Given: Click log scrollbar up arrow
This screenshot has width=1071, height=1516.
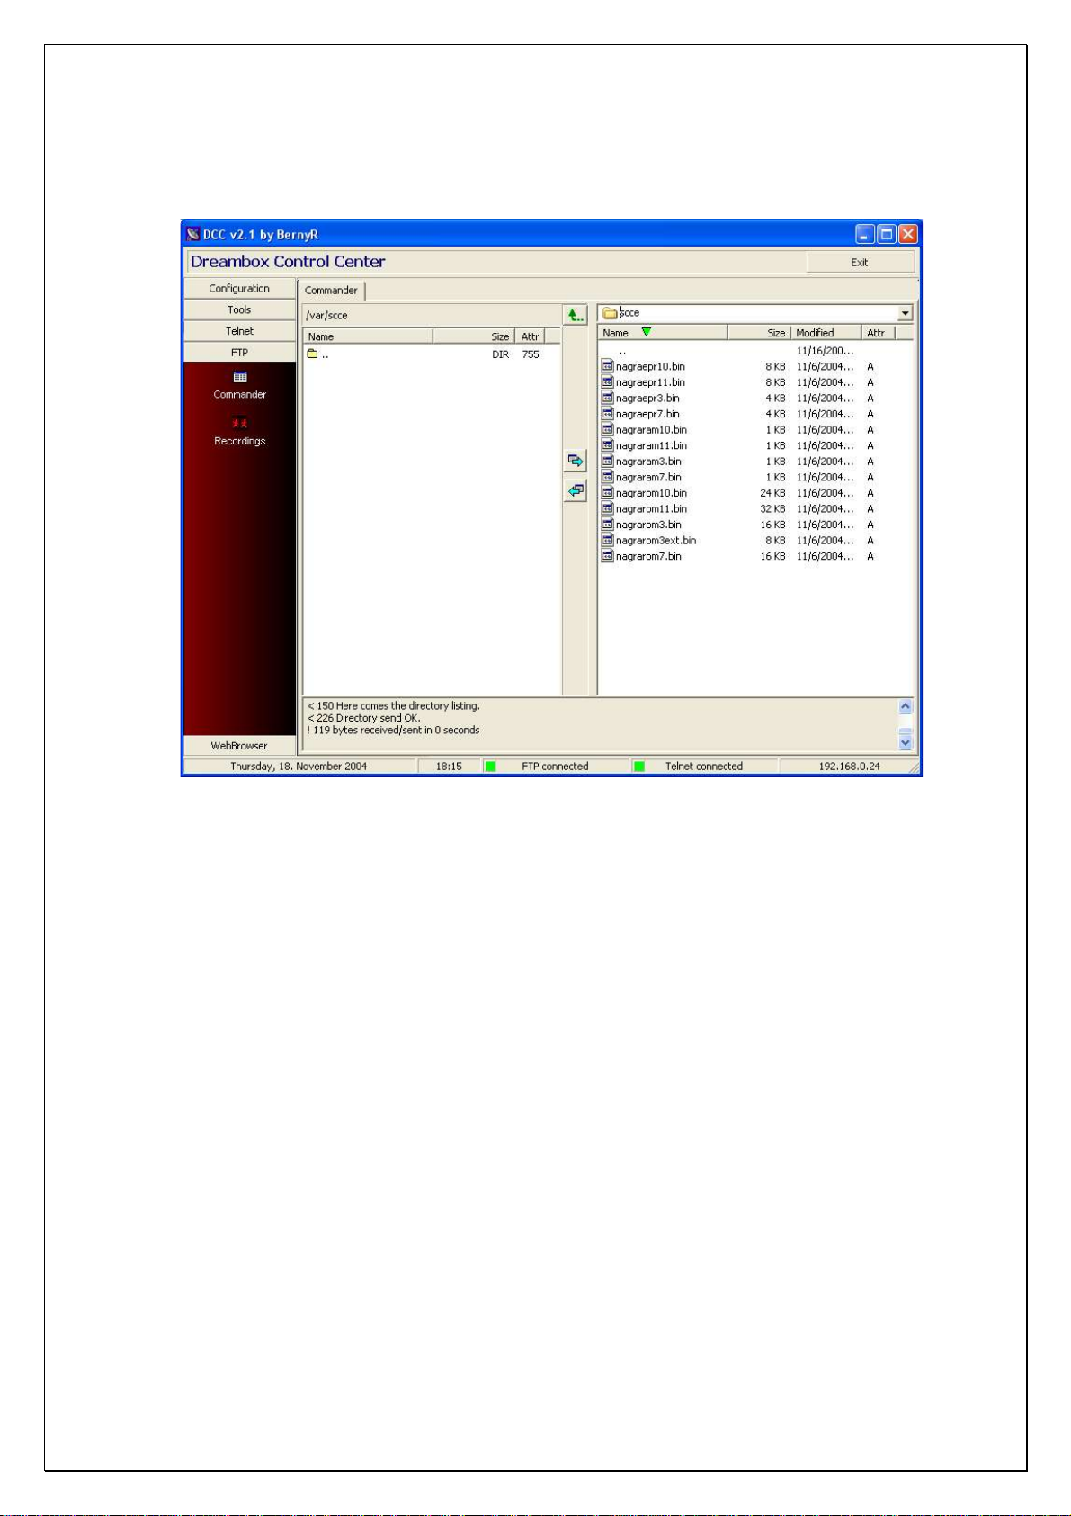Looking at the screenshot, I should click(906, 707).
